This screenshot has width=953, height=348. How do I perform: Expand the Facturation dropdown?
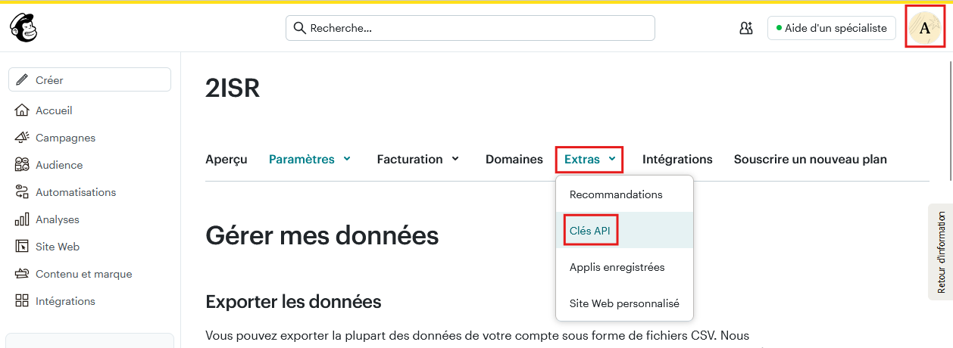(x=418, y=159)
